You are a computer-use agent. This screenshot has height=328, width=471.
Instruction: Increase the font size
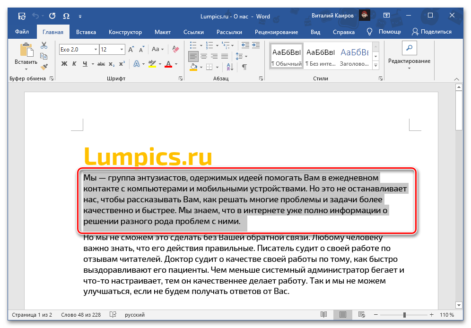coord(131,49)
